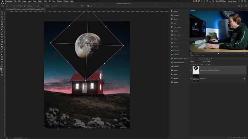Viewport: 248px width, 139px height.
Task: Cancel the transform
Action: coord(88,6)
